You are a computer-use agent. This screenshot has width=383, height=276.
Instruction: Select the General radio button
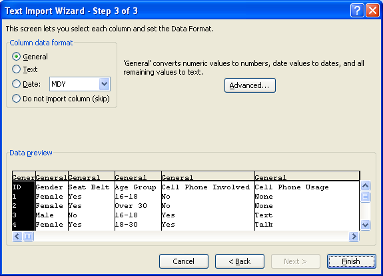(16, 57)
